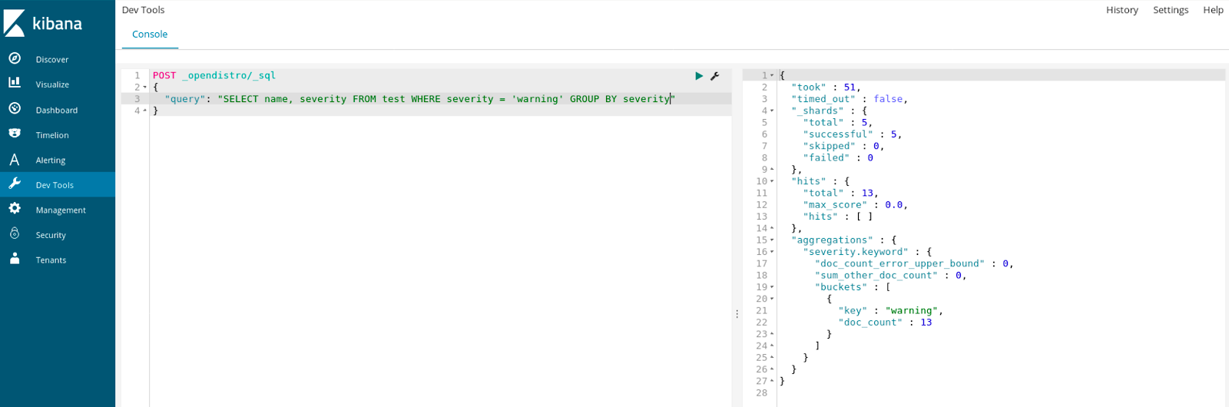Screen dimensions: 1229x407
Task: Go to Visualize in the sidebar
Action: [52, 84]
